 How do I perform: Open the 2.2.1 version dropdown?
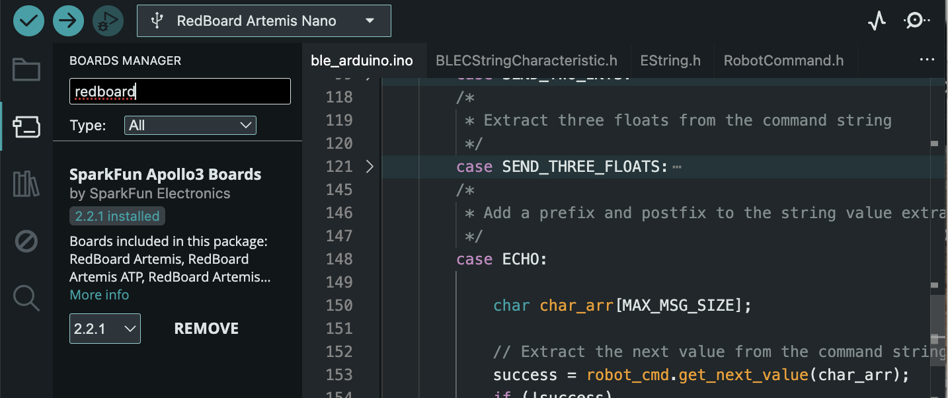(104, 329)
